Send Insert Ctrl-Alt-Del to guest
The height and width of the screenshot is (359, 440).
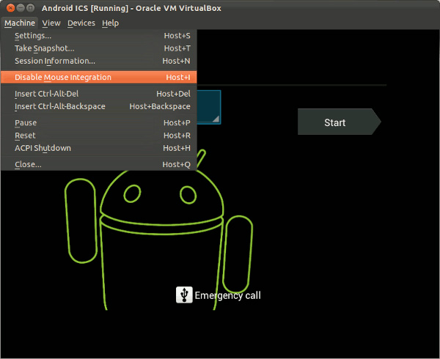[99, 94]
